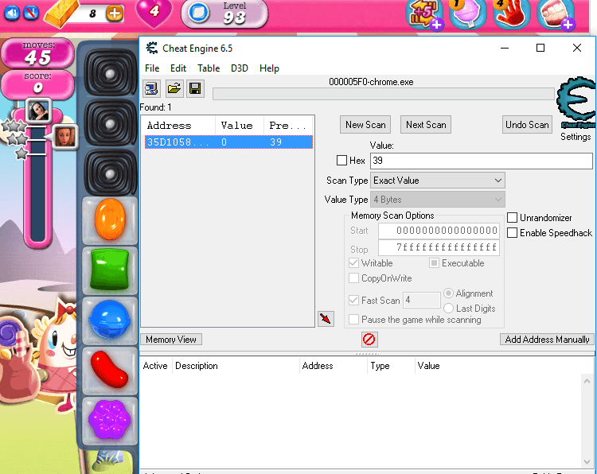Image resolution: width=597 pixels, height=474 pixels.
Task: Select the +5 extra moves booster
Action: tap(424, 14)
